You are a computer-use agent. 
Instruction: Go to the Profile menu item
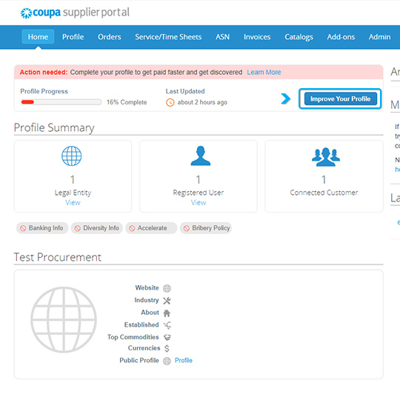pyautogui.click(x=73, y=37)
